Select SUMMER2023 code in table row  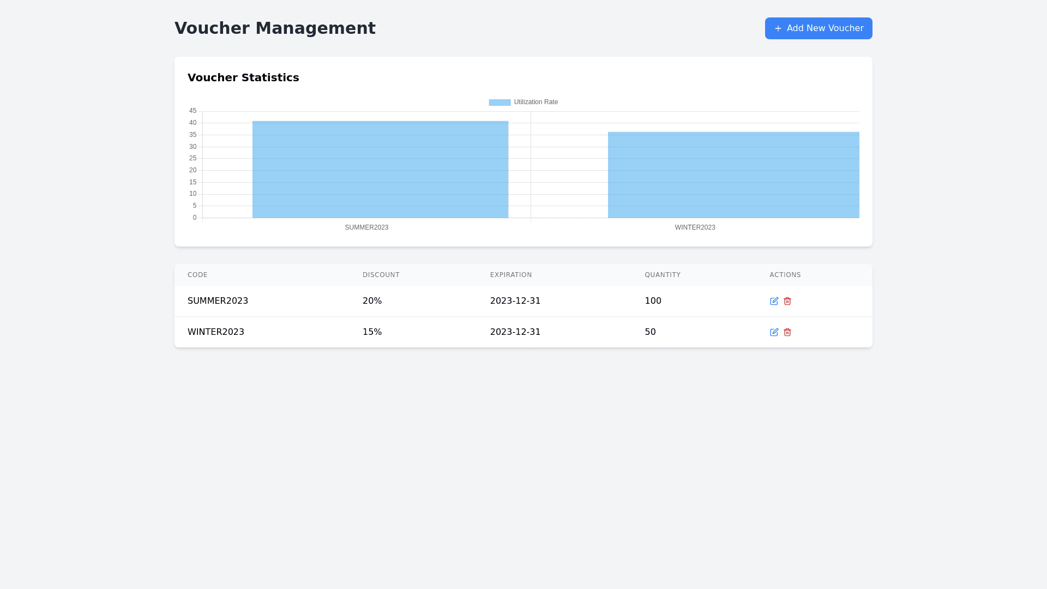point(218,301)
